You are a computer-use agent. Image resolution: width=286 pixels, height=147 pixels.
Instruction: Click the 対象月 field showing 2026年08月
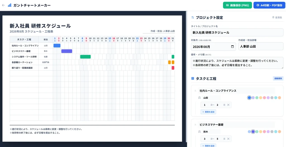(x=213, y=47)
